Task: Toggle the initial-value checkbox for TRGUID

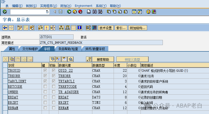Action: pos(54,70)
